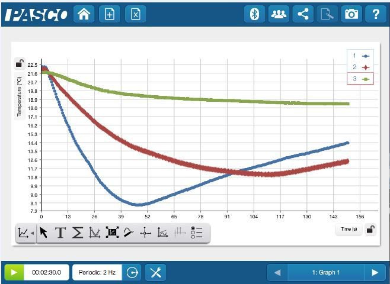
Task: Open the help question mark
Action: point(375,14)
